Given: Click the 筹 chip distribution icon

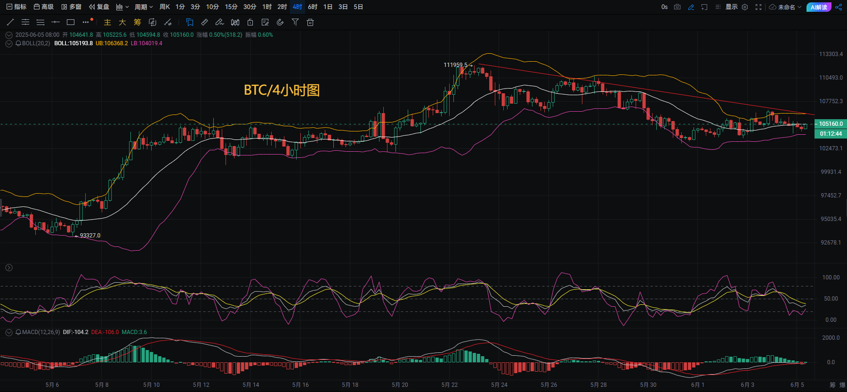Looking at the screenshot, I should (137, 22).
